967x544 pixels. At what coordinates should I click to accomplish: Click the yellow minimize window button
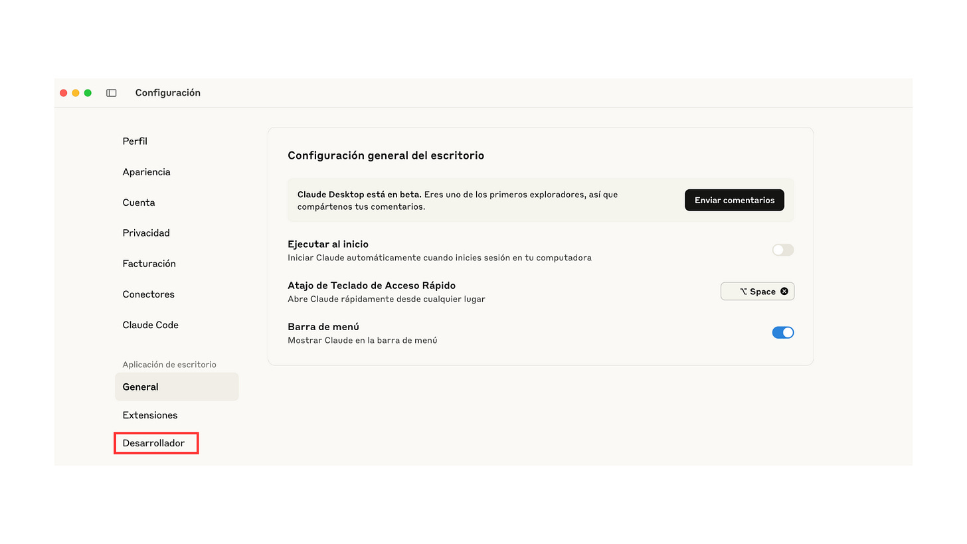click(x=76, y=93)
